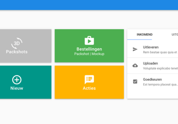
Task: Click the send arrow icon beside Uitleveren
Action: (135, 49)
